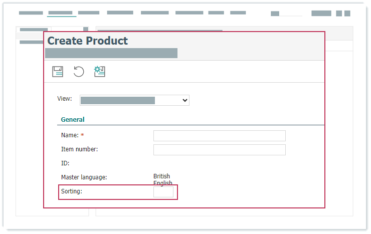Click the second-from-right small square header icon
Image resolution: width=371 pixels, height=234 pixels.
pos(339,14)
